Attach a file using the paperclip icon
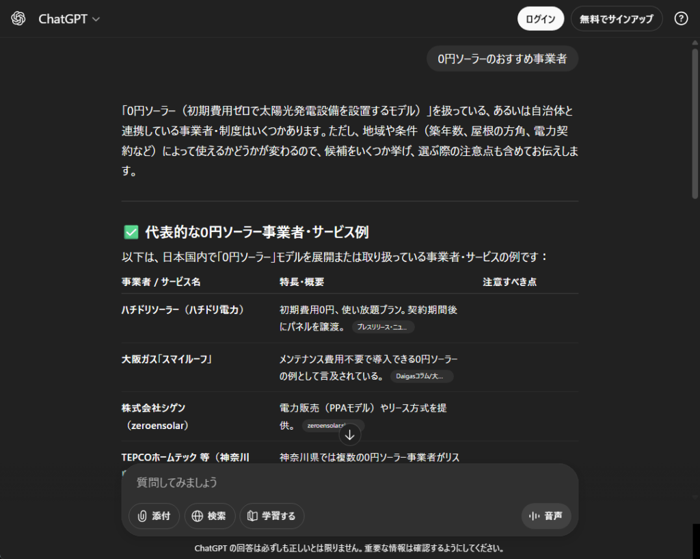The height and width of the screenshot is (559, 700). click(x=144, y=516)
